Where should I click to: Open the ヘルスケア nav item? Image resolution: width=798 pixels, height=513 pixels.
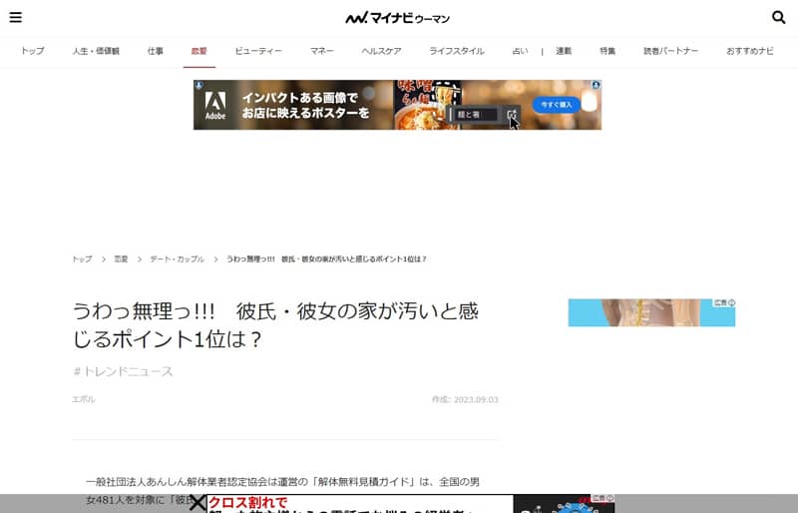pyautogui.click(x=381, y=51)
